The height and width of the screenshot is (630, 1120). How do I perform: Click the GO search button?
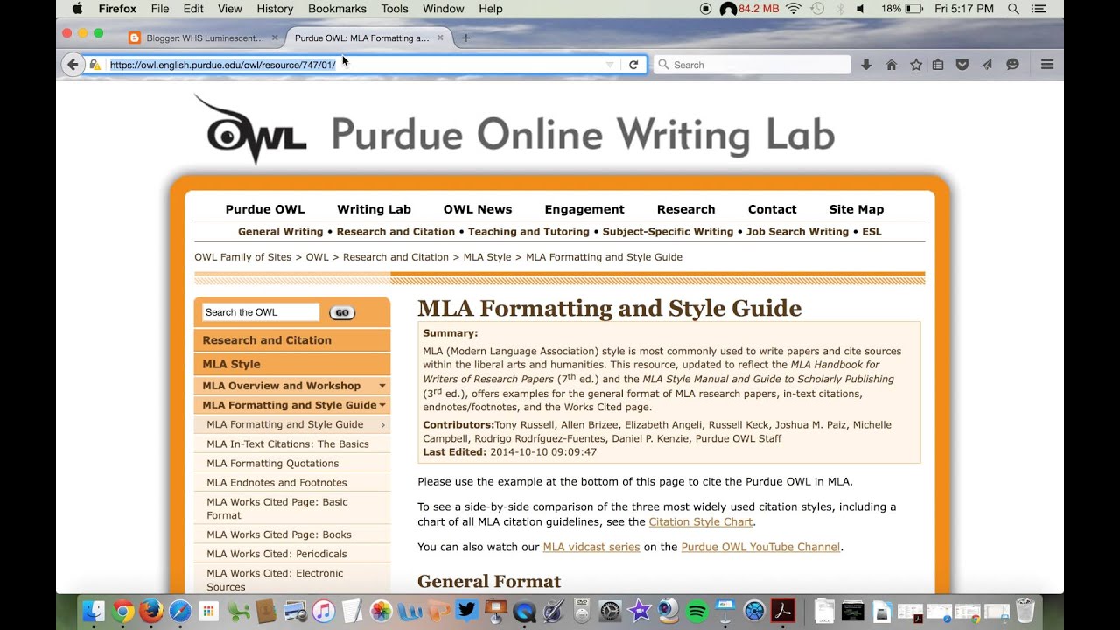(342, 312)
